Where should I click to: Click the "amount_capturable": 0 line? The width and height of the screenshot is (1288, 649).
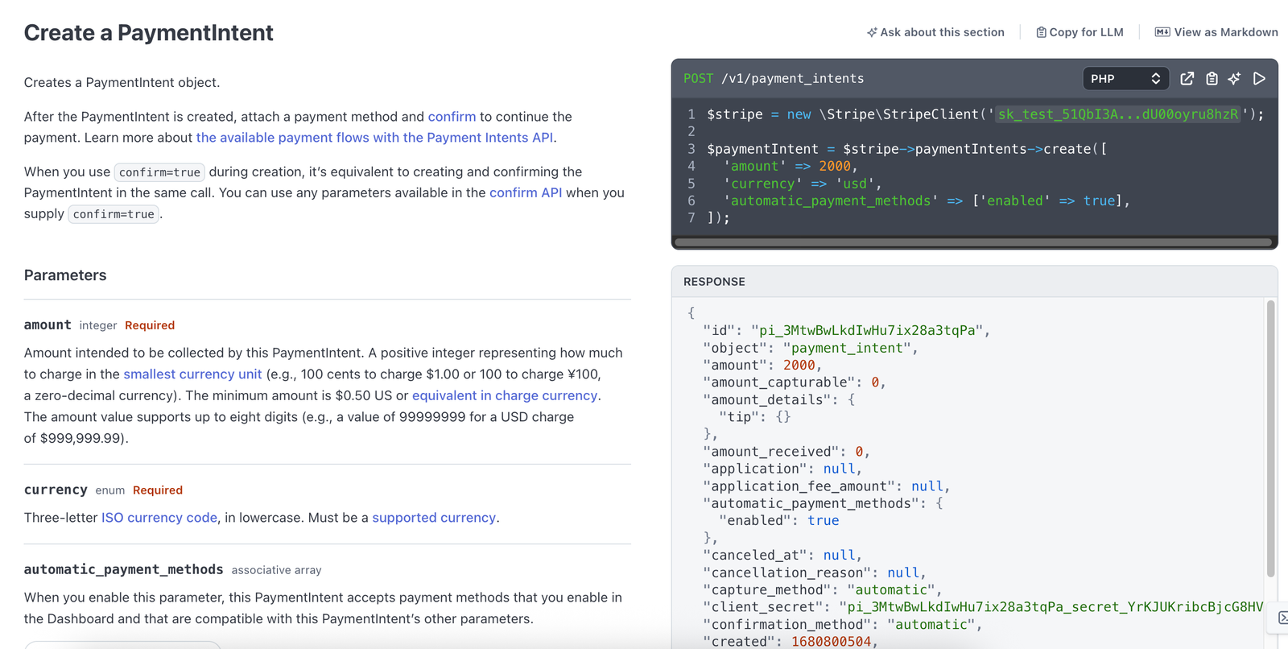(795, 382)
